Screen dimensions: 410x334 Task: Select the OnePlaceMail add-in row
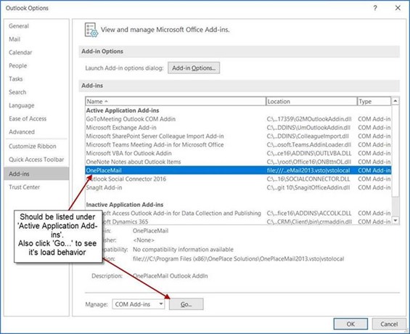pos(238,171)
